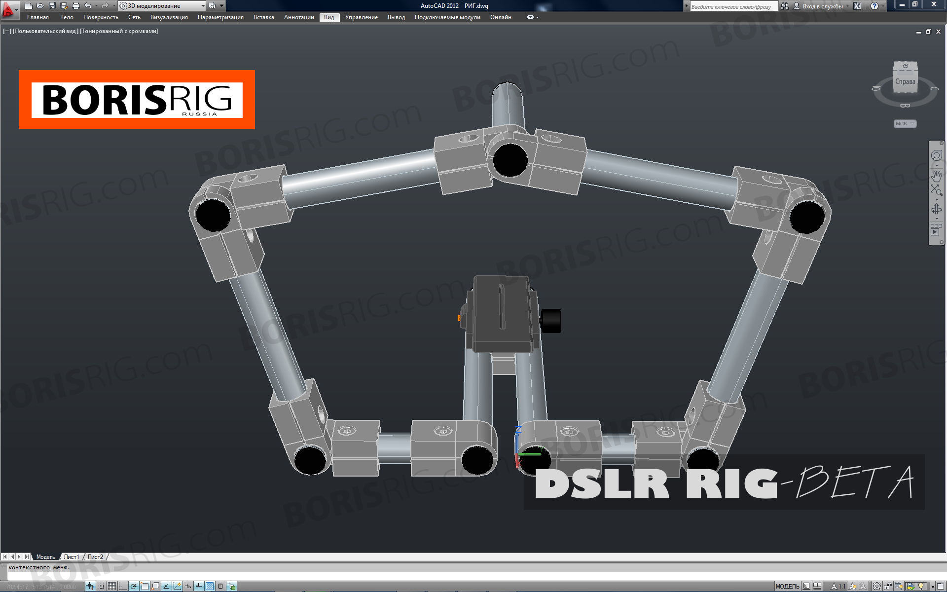947x592 pixels.
Task: Click the viewport [−] controls label
Action: 7,31
